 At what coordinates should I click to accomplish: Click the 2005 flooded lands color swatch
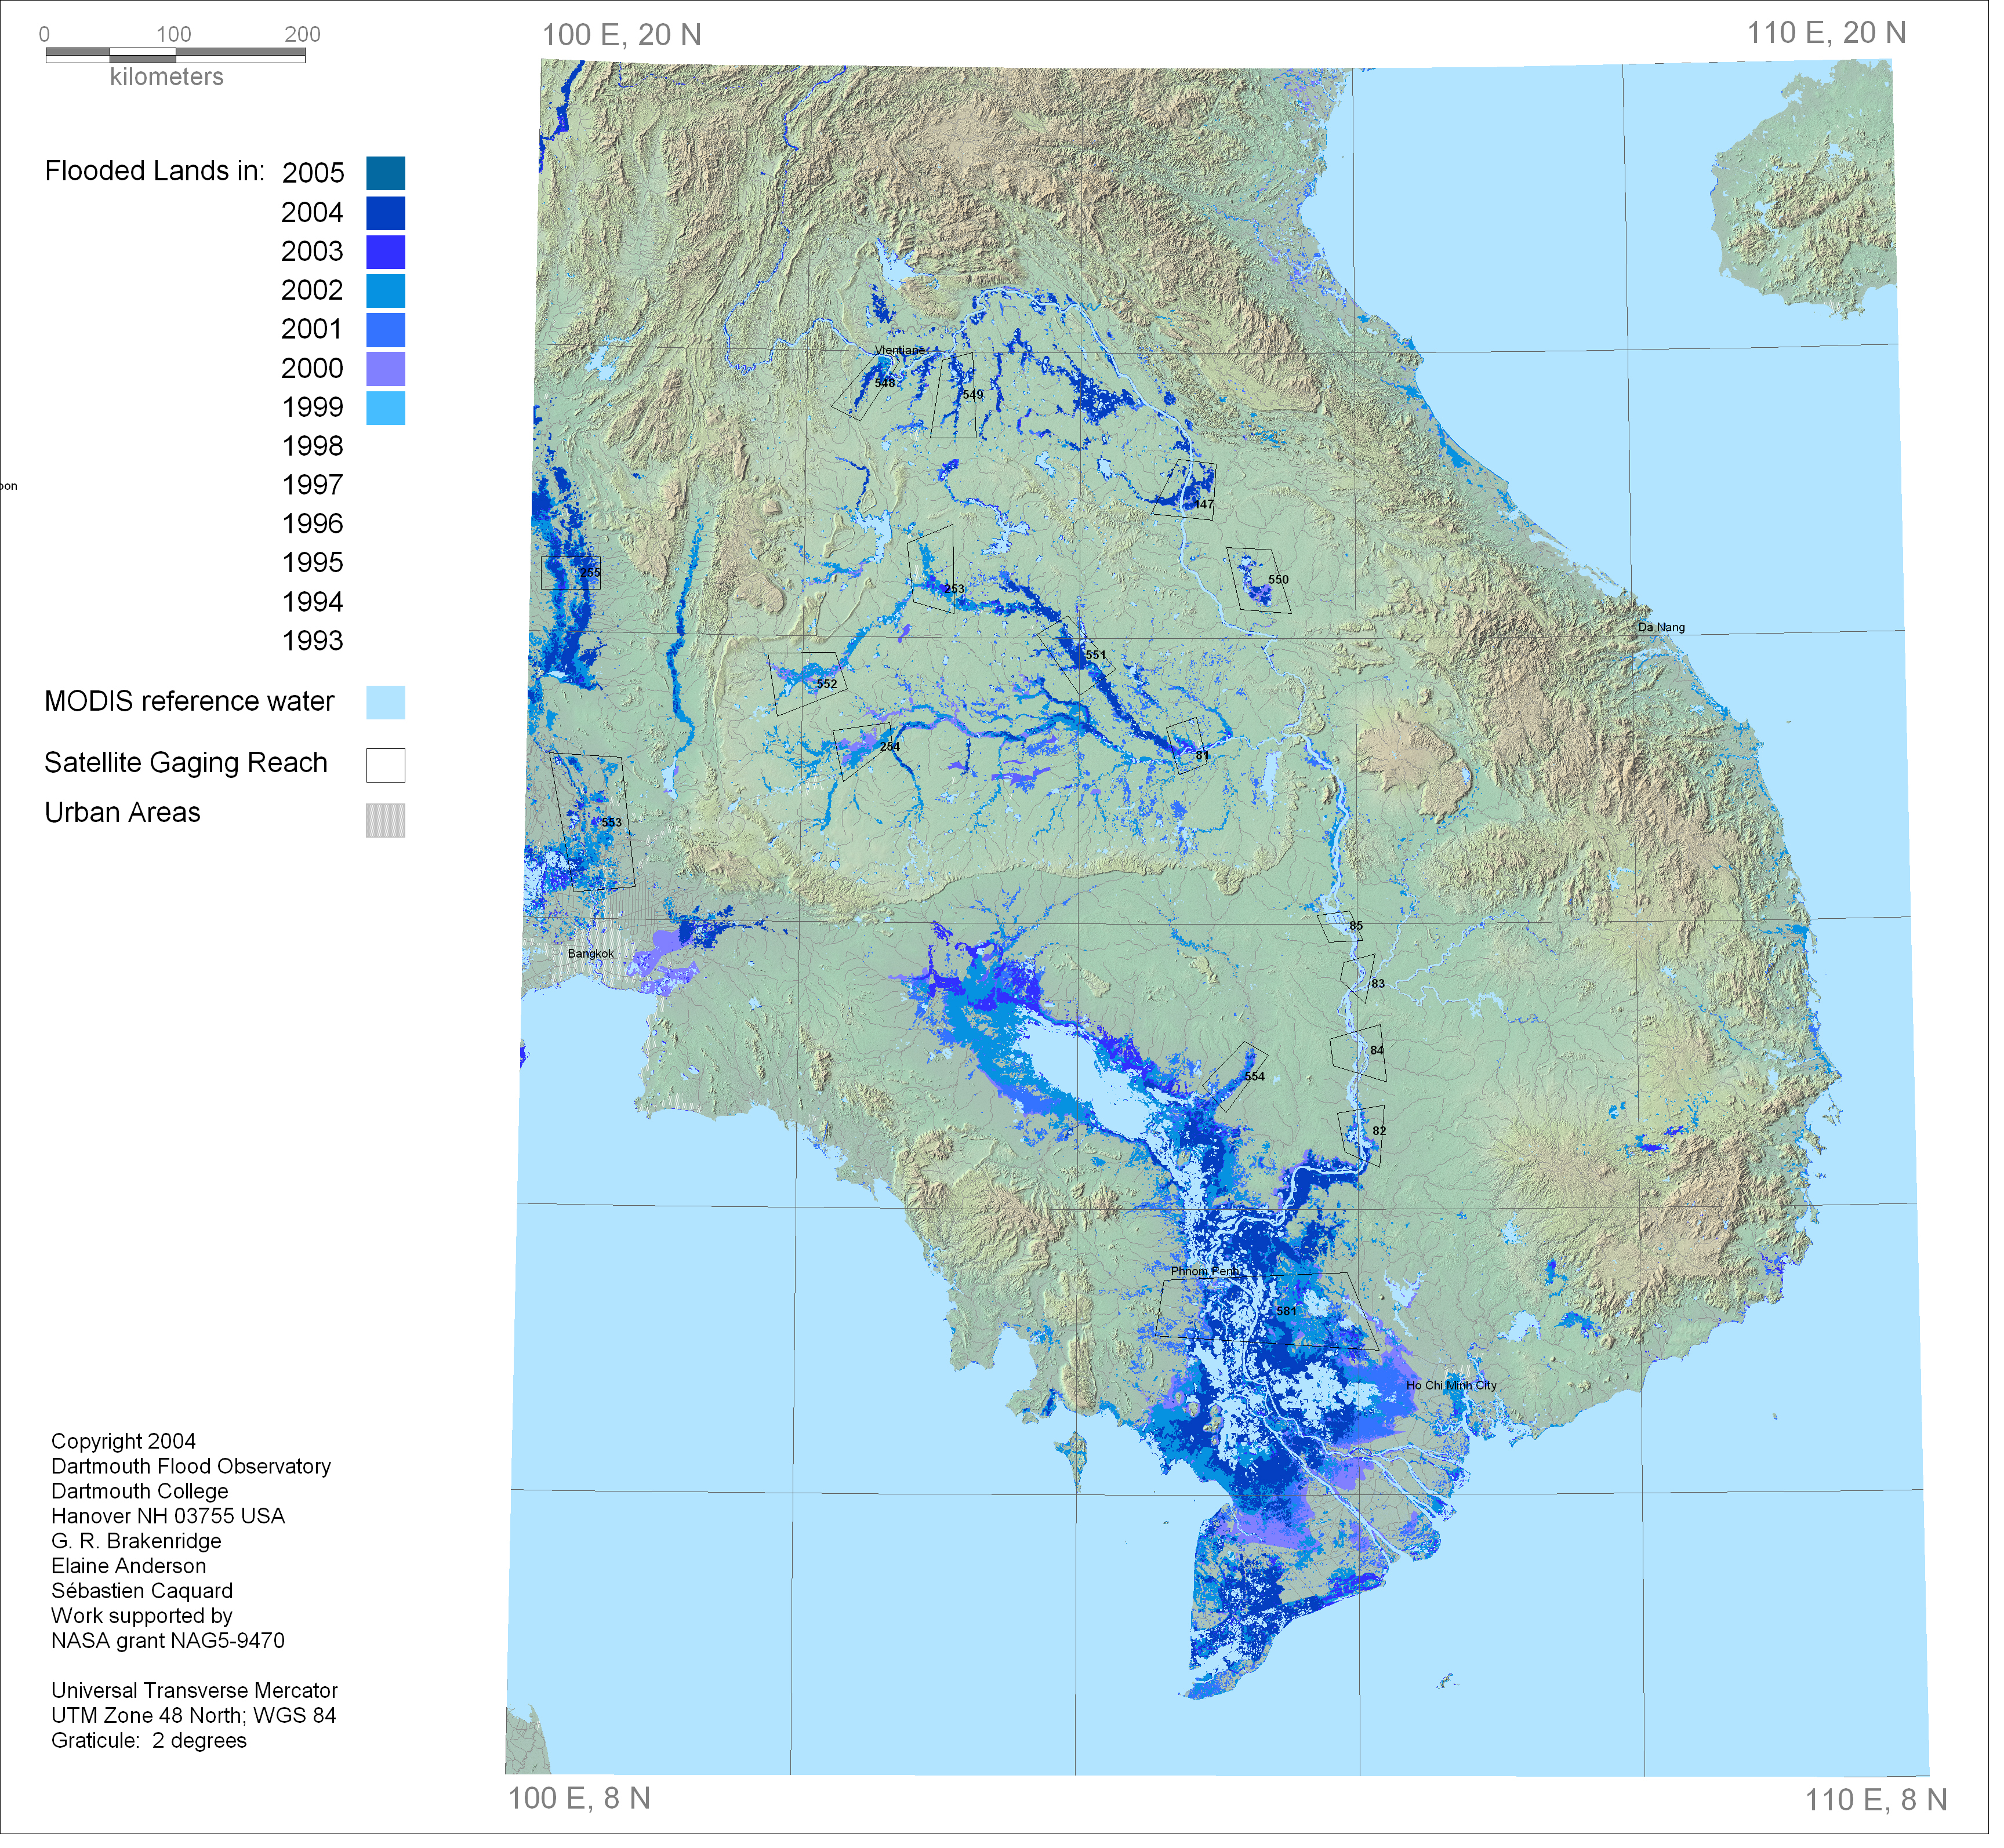pyautogui.click(x=385, y=173)
